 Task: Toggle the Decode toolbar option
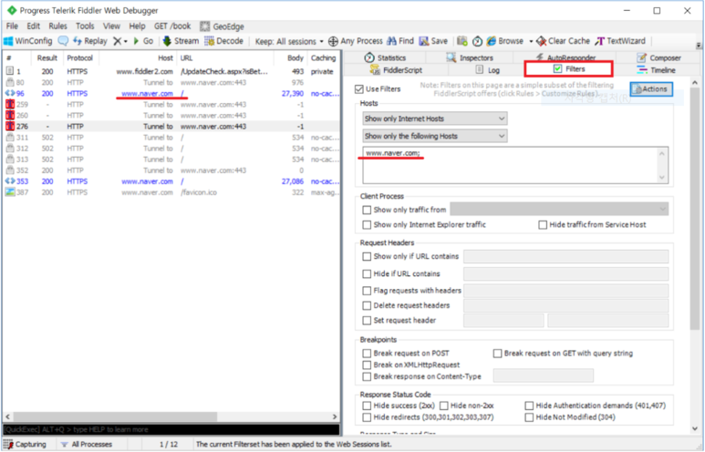(224, 41)
